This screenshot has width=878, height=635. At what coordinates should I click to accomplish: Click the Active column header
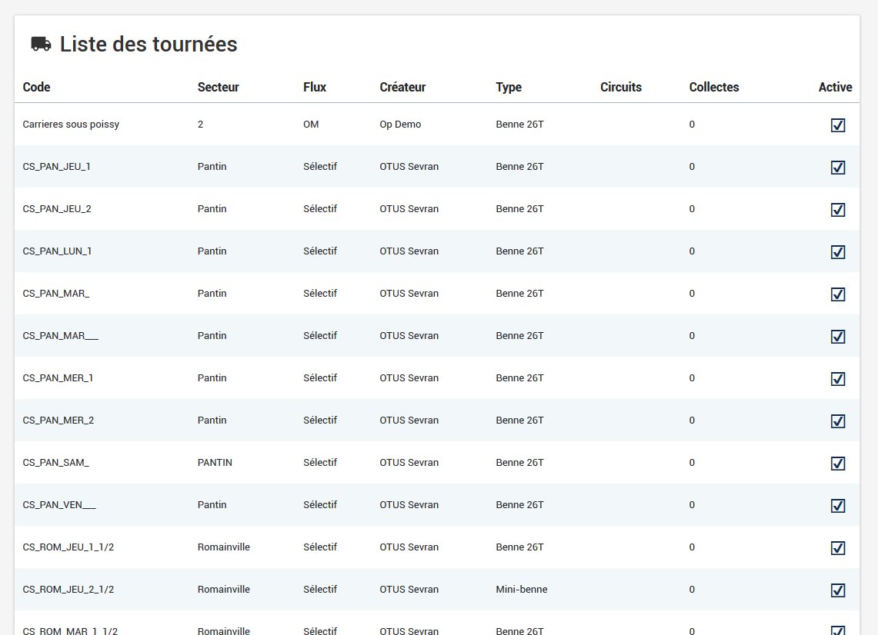pos(835,88)
